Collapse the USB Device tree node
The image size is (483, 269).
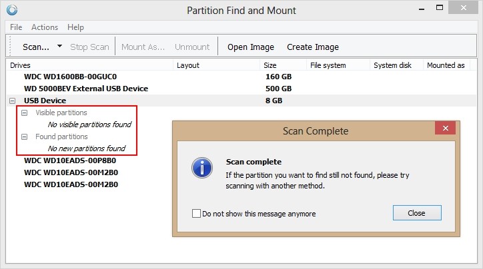click(12, 101)
